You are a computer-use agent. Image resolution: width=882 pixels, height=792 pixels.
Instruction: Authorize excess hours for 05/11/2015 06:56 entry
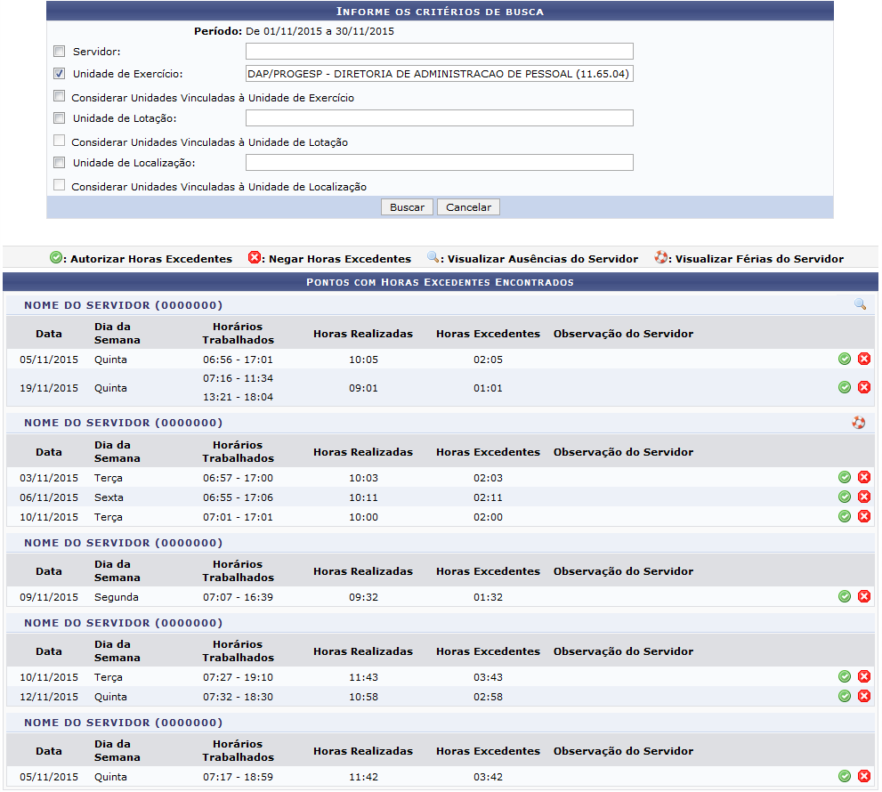tap(844, 359)
